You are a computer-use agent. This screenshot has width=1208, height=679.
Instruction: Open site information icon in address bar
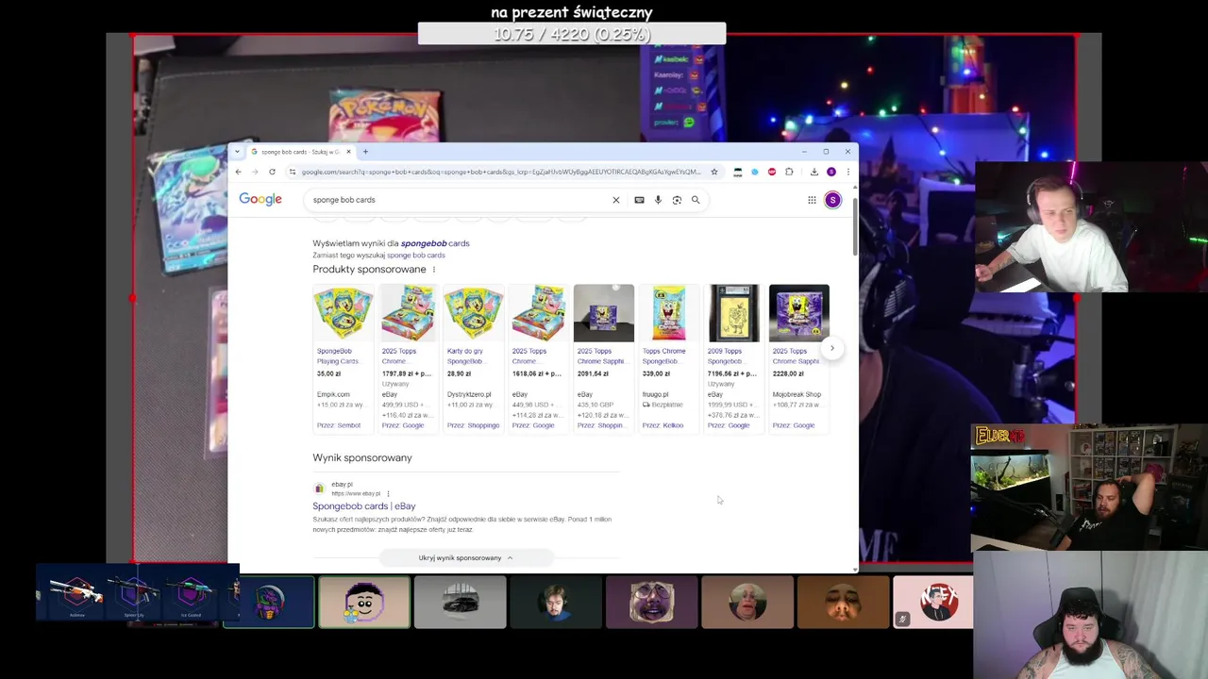tap(293, 172)
